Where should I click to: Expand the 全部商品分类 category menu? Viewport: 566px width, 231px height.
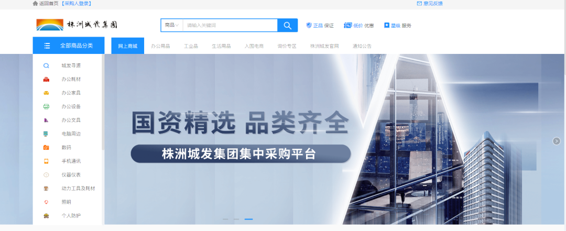(69, 46)
